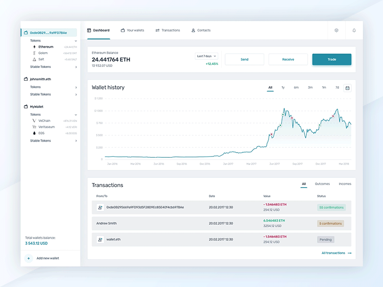Open the calendar date picker in Wallet history
Viewport: 383px width, 287px height.
[347, 88]
